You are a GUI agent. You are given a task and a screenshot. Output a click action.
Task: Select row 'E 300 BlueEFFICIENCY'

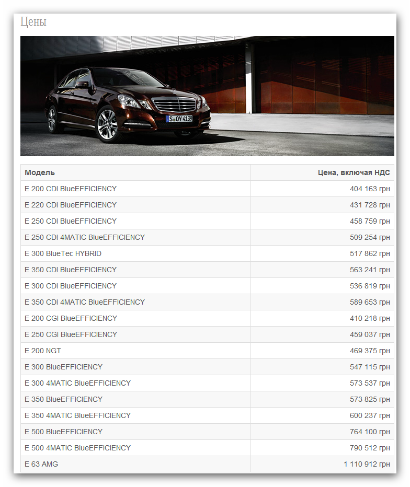pyautogui.click(x=207, y=367)
